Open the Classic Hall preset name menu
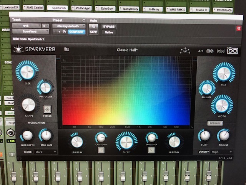The image size is (246, 185). [x=127, y=50]
